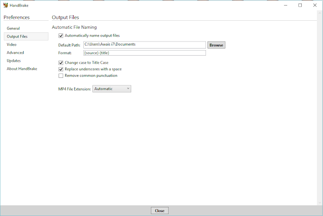Click the MP4 File Extension label

point(75,89)
